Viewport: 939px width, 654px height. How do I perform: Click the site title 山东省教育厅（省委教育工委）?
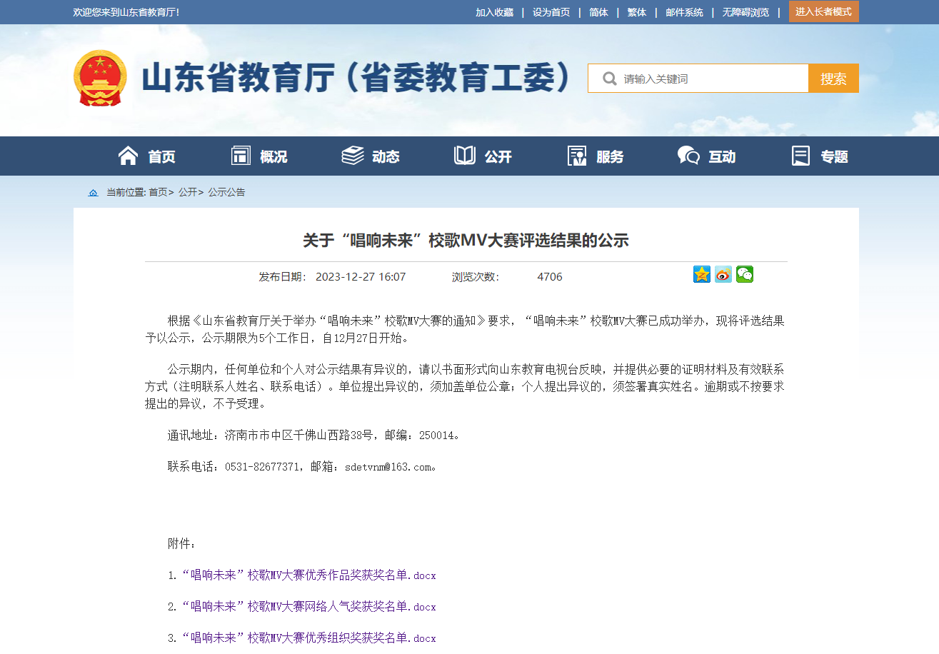click(357, 77)
